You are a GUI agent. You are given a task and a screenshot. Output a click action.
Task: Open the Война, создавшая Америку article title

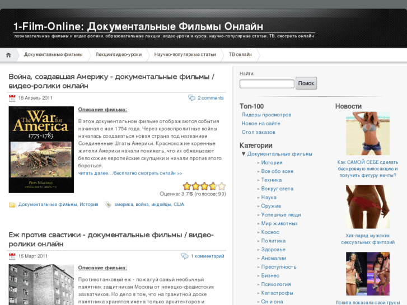(x=111, y=81)
